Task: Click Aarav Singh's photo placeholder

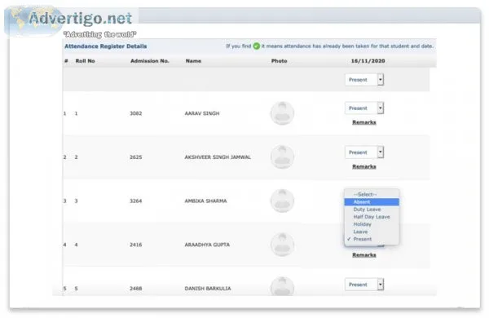Action: [x=282, y=113]
